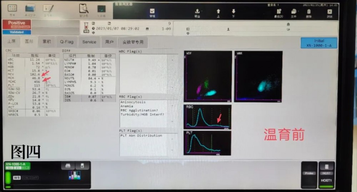The height and width of the screenshot is (192, 357).
Task: Click the IG# row value 0.07
Action: pyautogui.click(x=92, y=97)
